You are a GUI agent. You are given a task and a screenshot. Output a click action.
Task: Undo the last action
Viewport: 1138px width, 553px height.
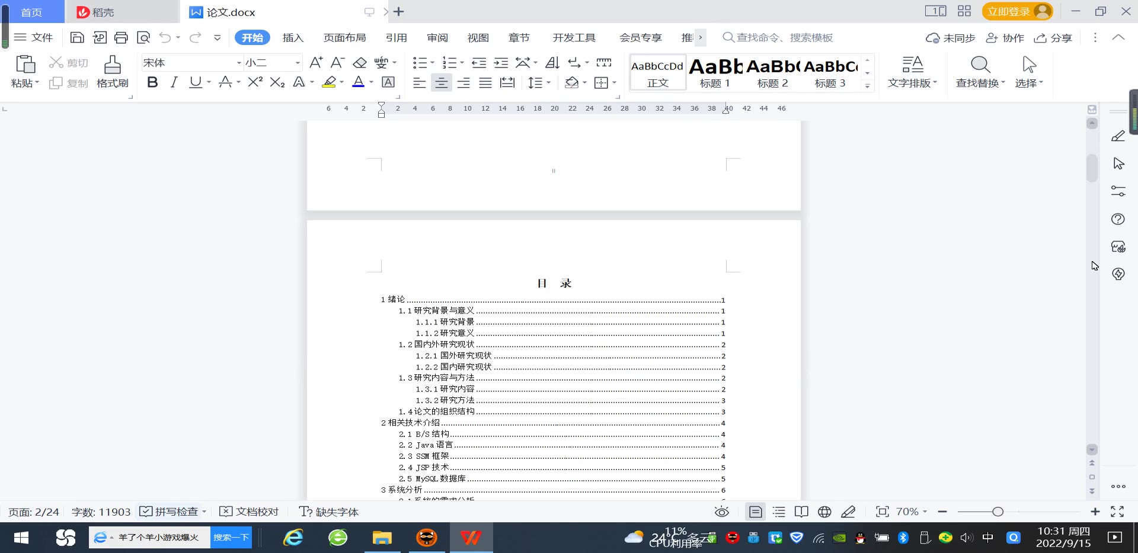click(x=165, y=38)
